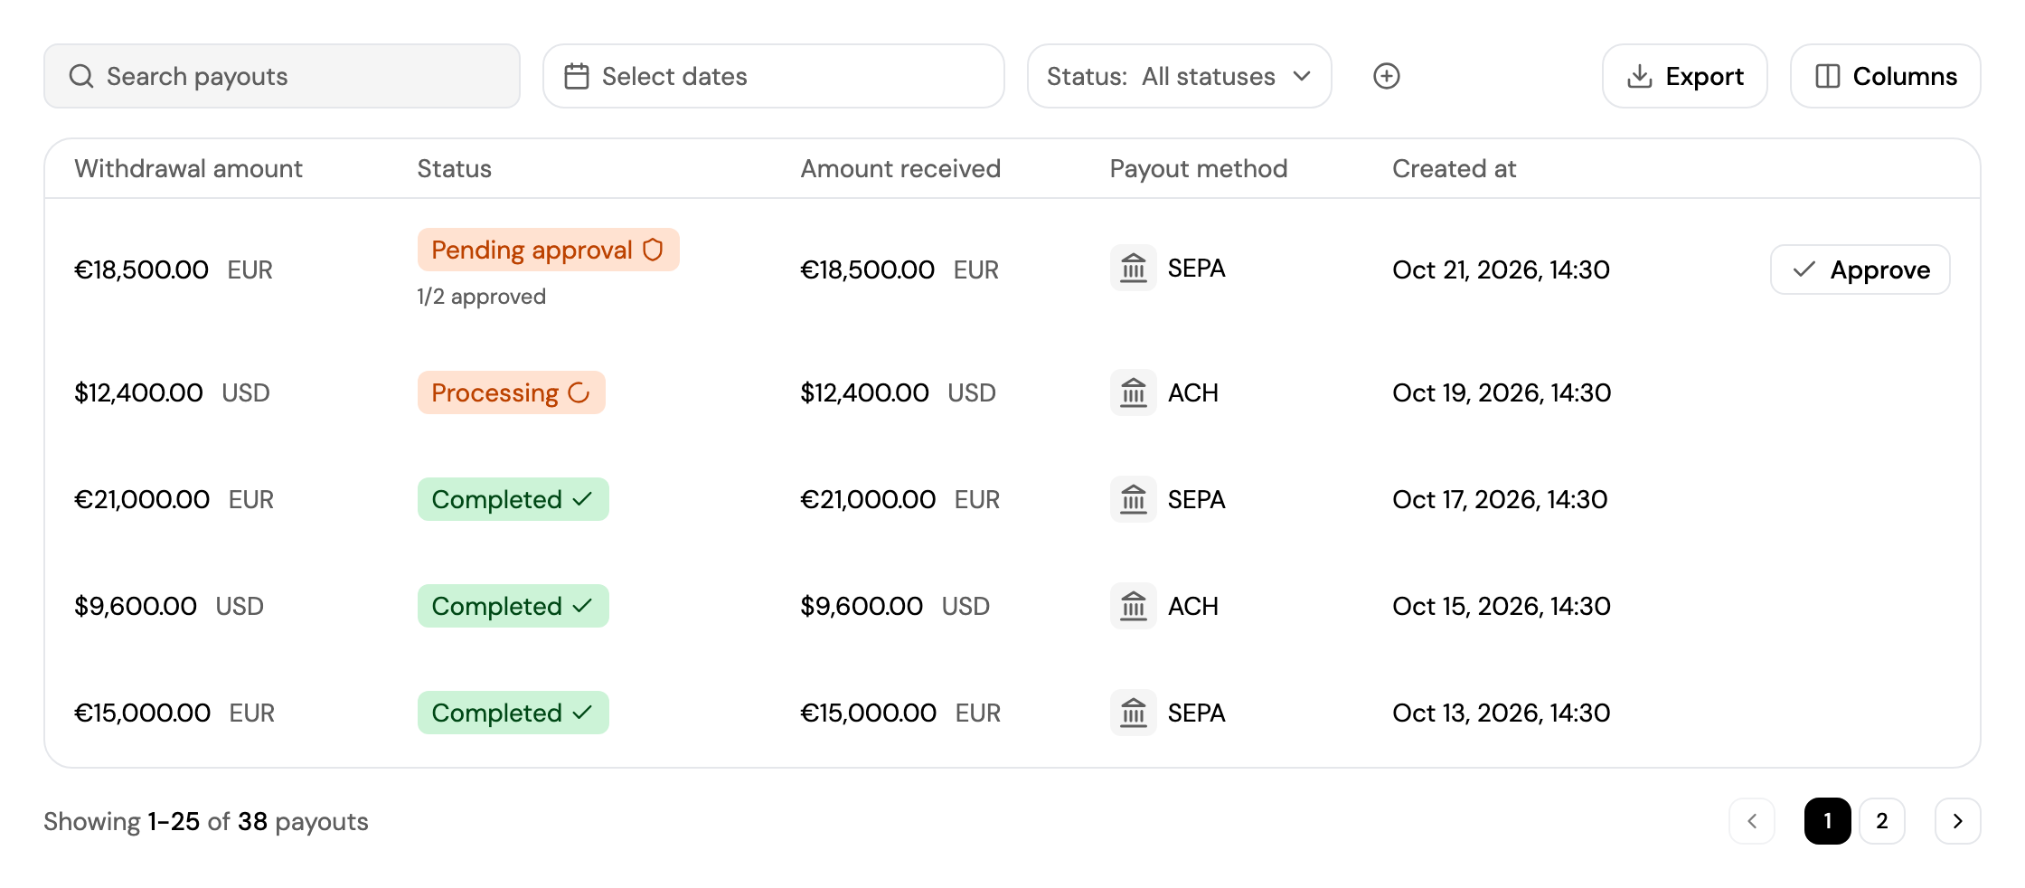The height and width of the screenshot is (888, 2025).
Task: Open the Columns selector
Action: [1885, 76]
